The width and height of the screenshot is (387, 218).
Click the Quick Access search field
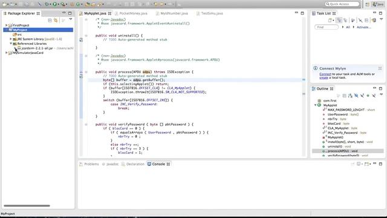[x=342, y=4]
